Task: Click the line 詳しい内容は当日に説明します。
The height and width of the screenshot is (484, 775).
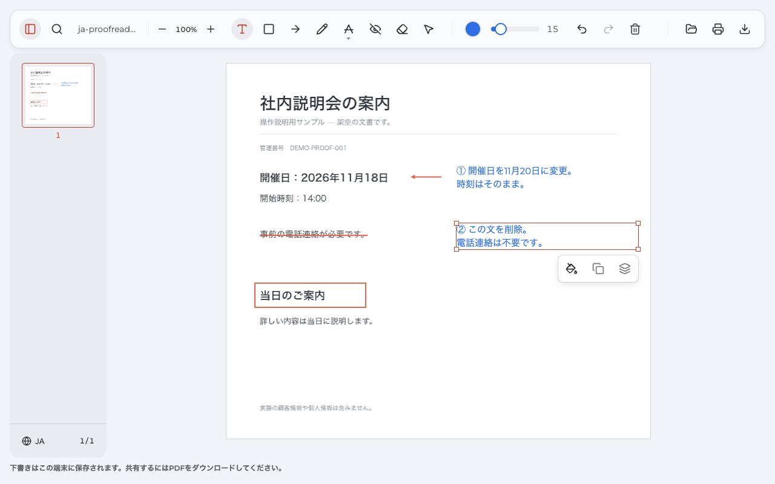Action: 318,321
